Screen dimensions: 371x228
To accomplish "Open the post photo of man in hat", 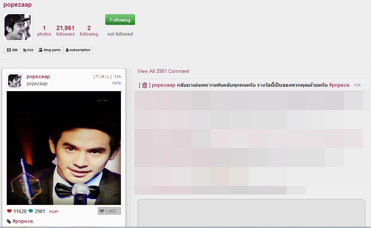I will point(64,148).
